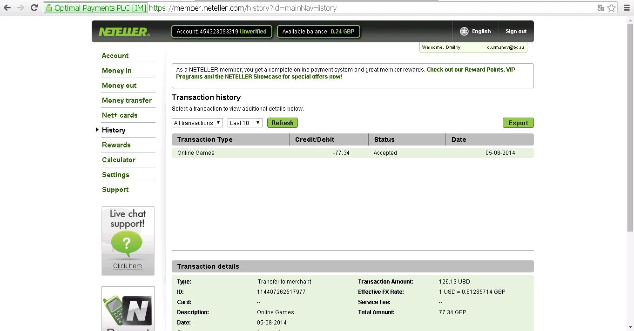Screen dimensions: 634x331
Task: Click the Accepted status cell
Action: pos(385,153)
